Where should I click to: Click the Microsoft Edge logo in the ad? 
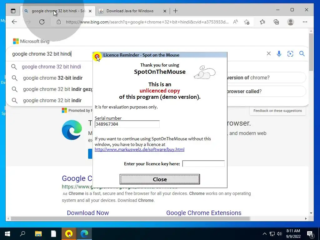pyautogui.click(x=72, y=130)
